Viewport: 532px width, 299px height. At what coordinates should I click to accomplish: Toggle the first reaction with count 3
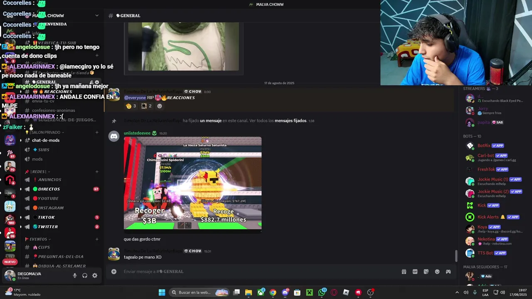point(131,106)
